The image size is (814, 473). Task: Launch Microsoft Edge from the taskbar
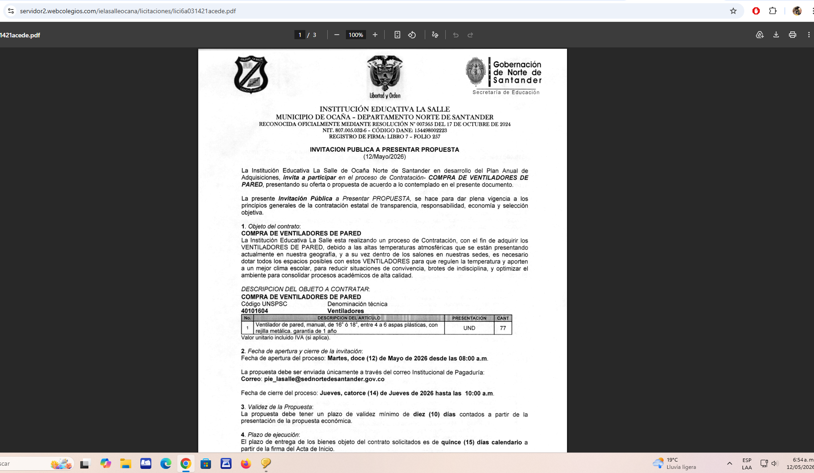[166, 464]
